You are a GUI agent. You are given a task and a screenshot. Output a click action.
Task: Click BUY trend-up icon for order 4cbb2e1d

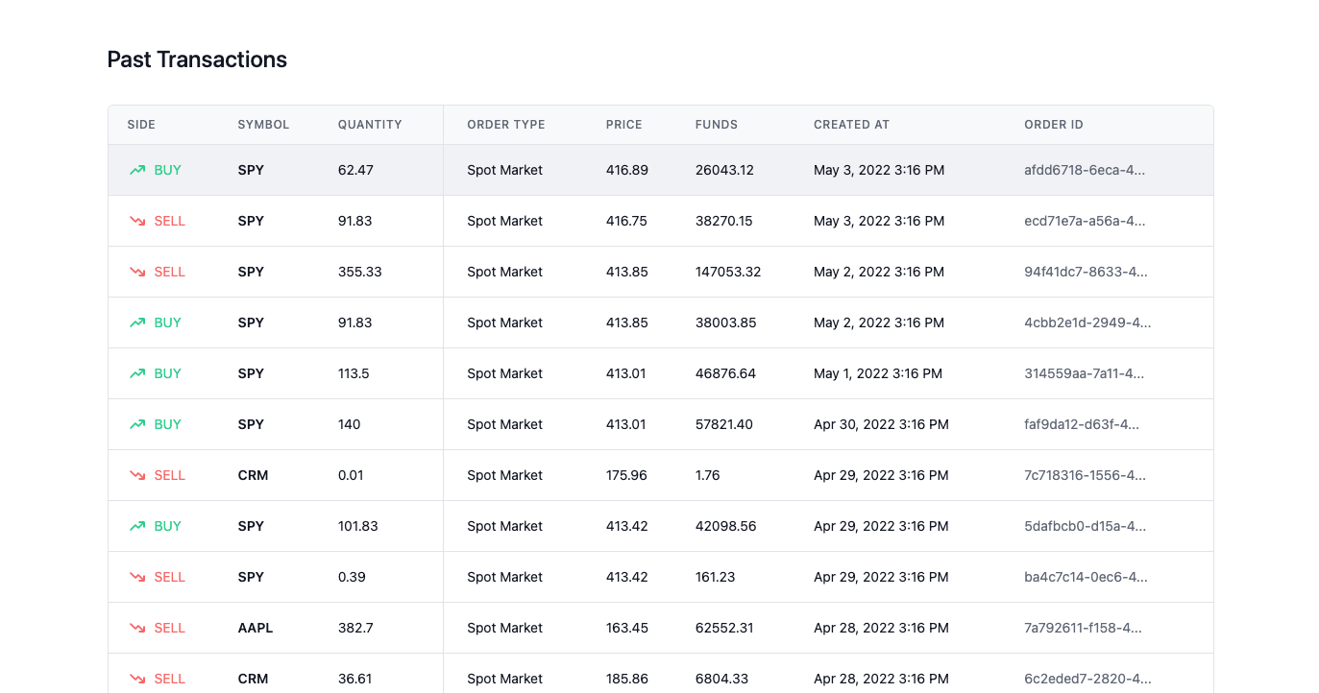[137, 323]
